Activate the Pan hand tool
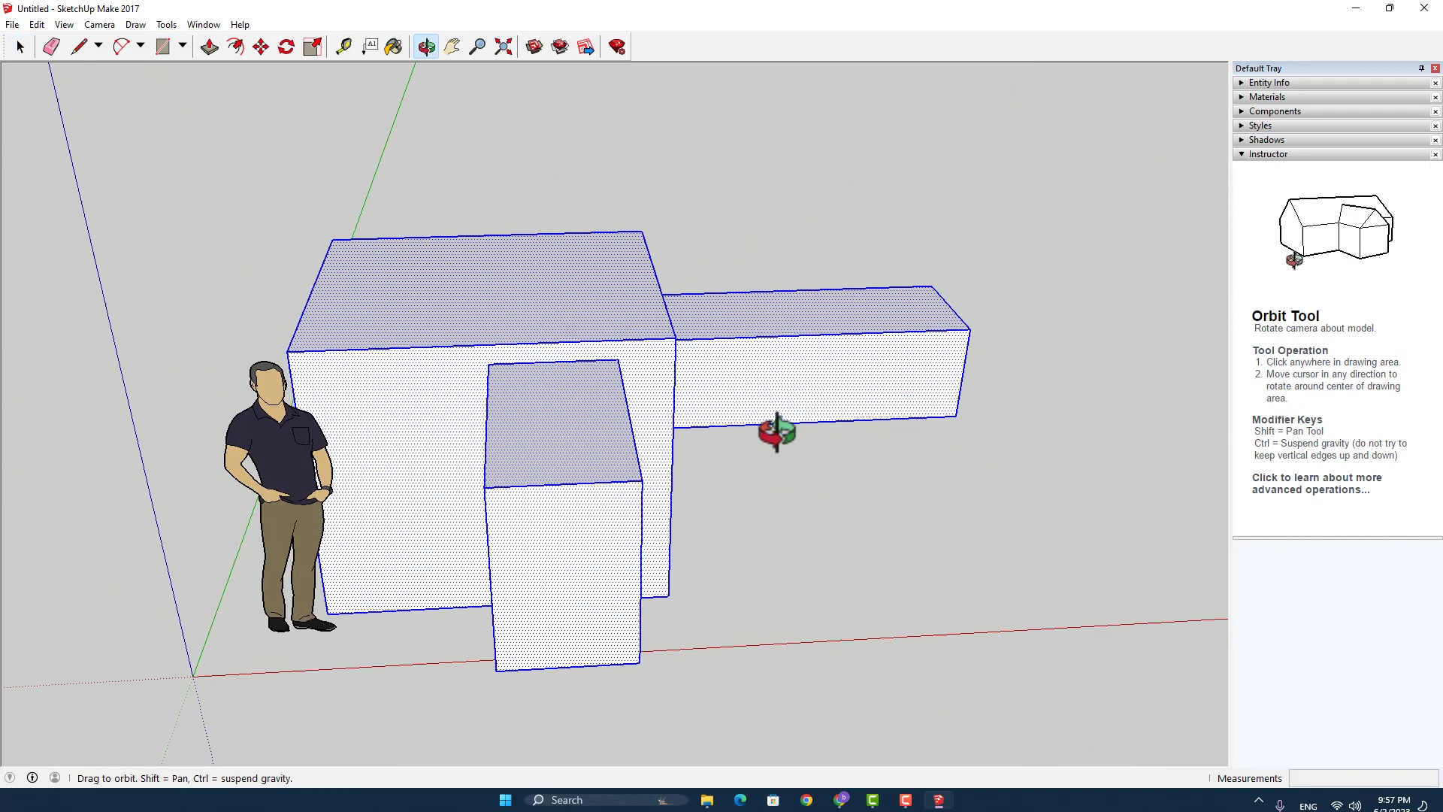The height and width of the screenshot is (812, 1443). pos(452,47)
